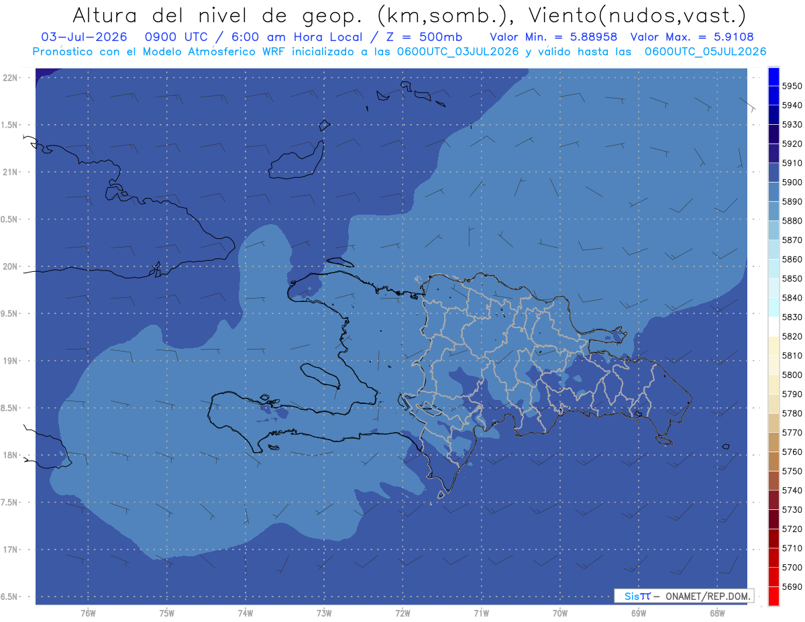Click the '5720' legend value
805x622 pixels.
pyautogui.click(x=792, y=529)
